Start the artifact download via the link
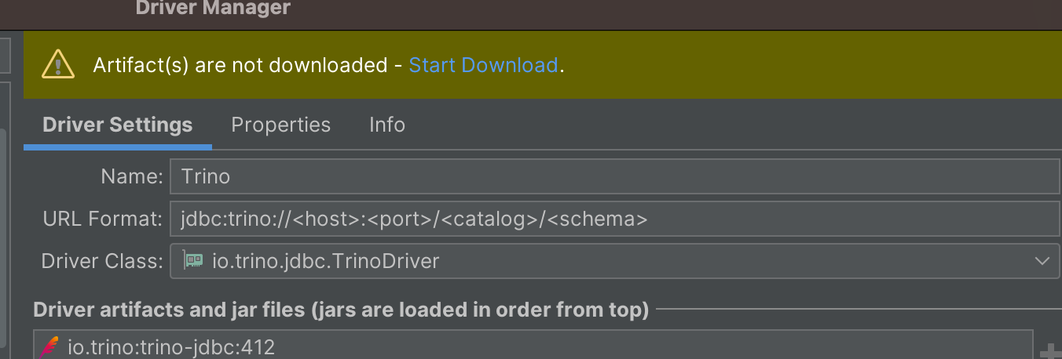Image resolution: width=1062 pixels, height=359 pixels. (483, 65)
